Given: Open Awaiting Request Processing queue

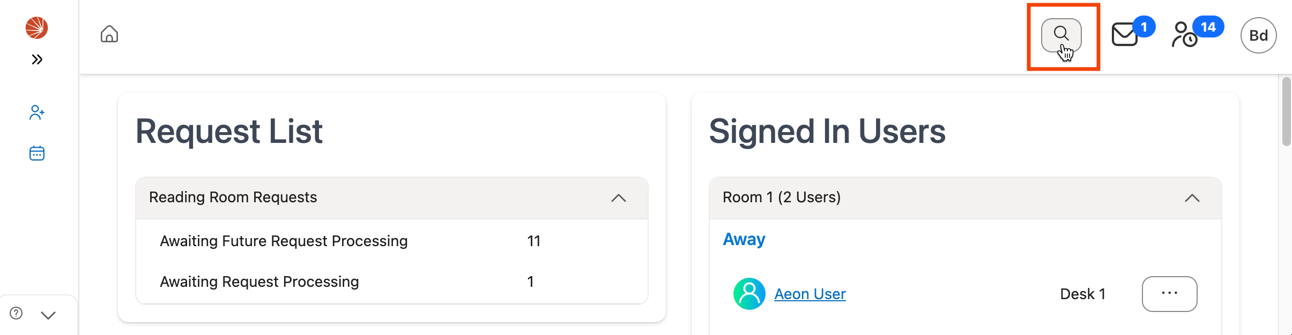Looking at the screenshot, I should 259,282.
